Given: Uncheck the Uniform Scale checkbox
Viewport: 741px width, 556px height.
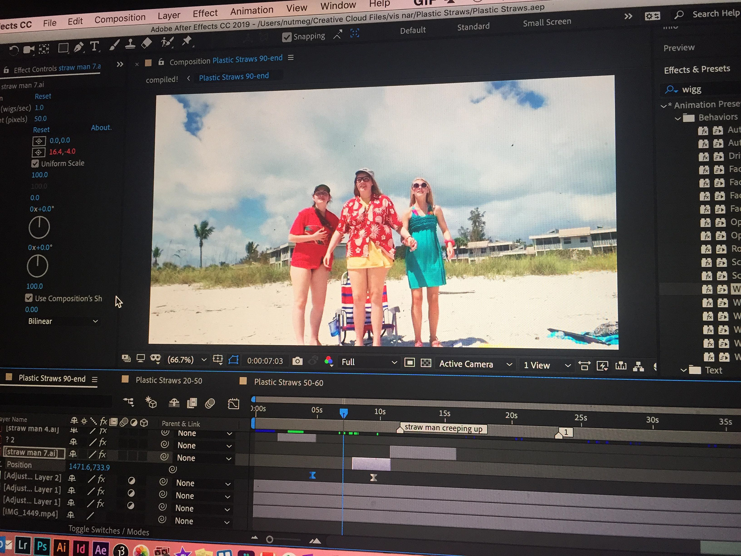Looking at the screenshot, I should [x=35, y=164].
